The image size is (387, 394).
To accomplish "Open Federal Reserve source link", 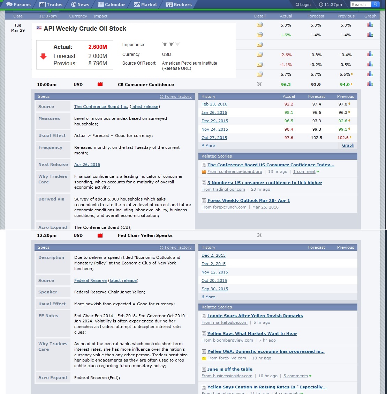I will point(90,280).
